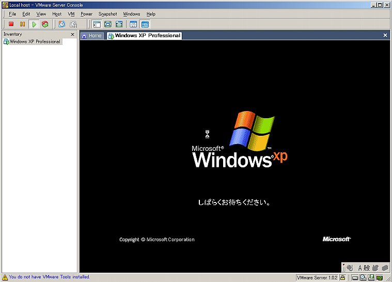The height and width of the screenshot is (282, 392).
Task: Click the Quick Switch mode toolbar icon
Action: [x=119, y=24]
